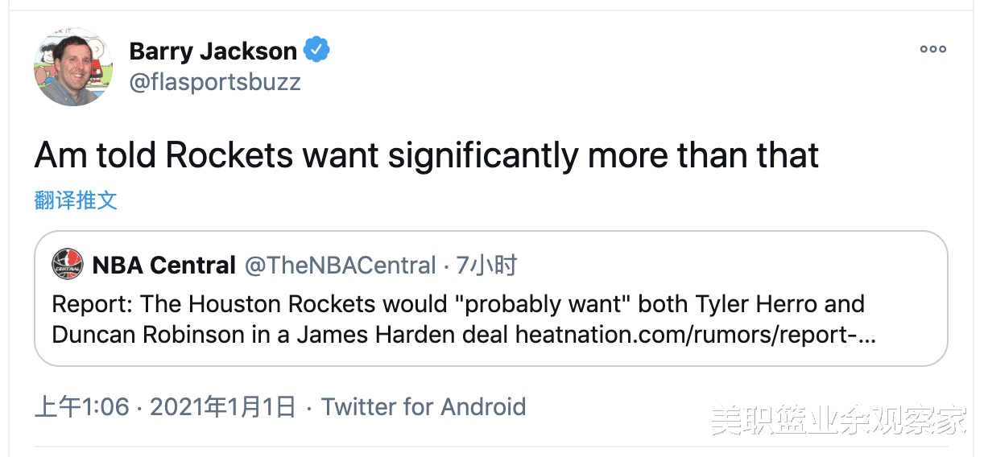This screenshot has width=984, height=457.
Task: Click the @TheNBACentral handle
Action: click(x=340, y=265)
